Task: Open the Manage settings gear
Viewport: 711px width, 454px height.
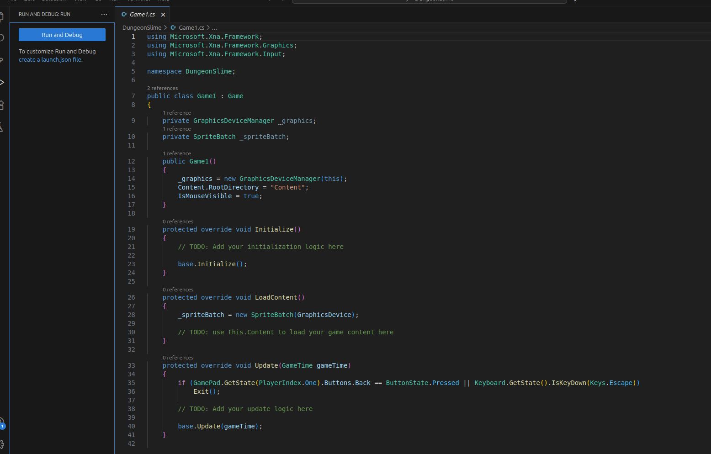Action: (x=2, y=444)
